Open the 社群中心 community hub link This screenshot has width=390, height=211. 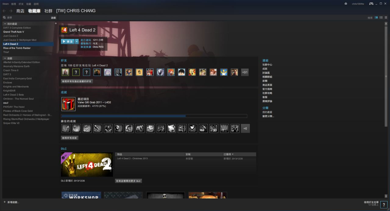(267, 65)
